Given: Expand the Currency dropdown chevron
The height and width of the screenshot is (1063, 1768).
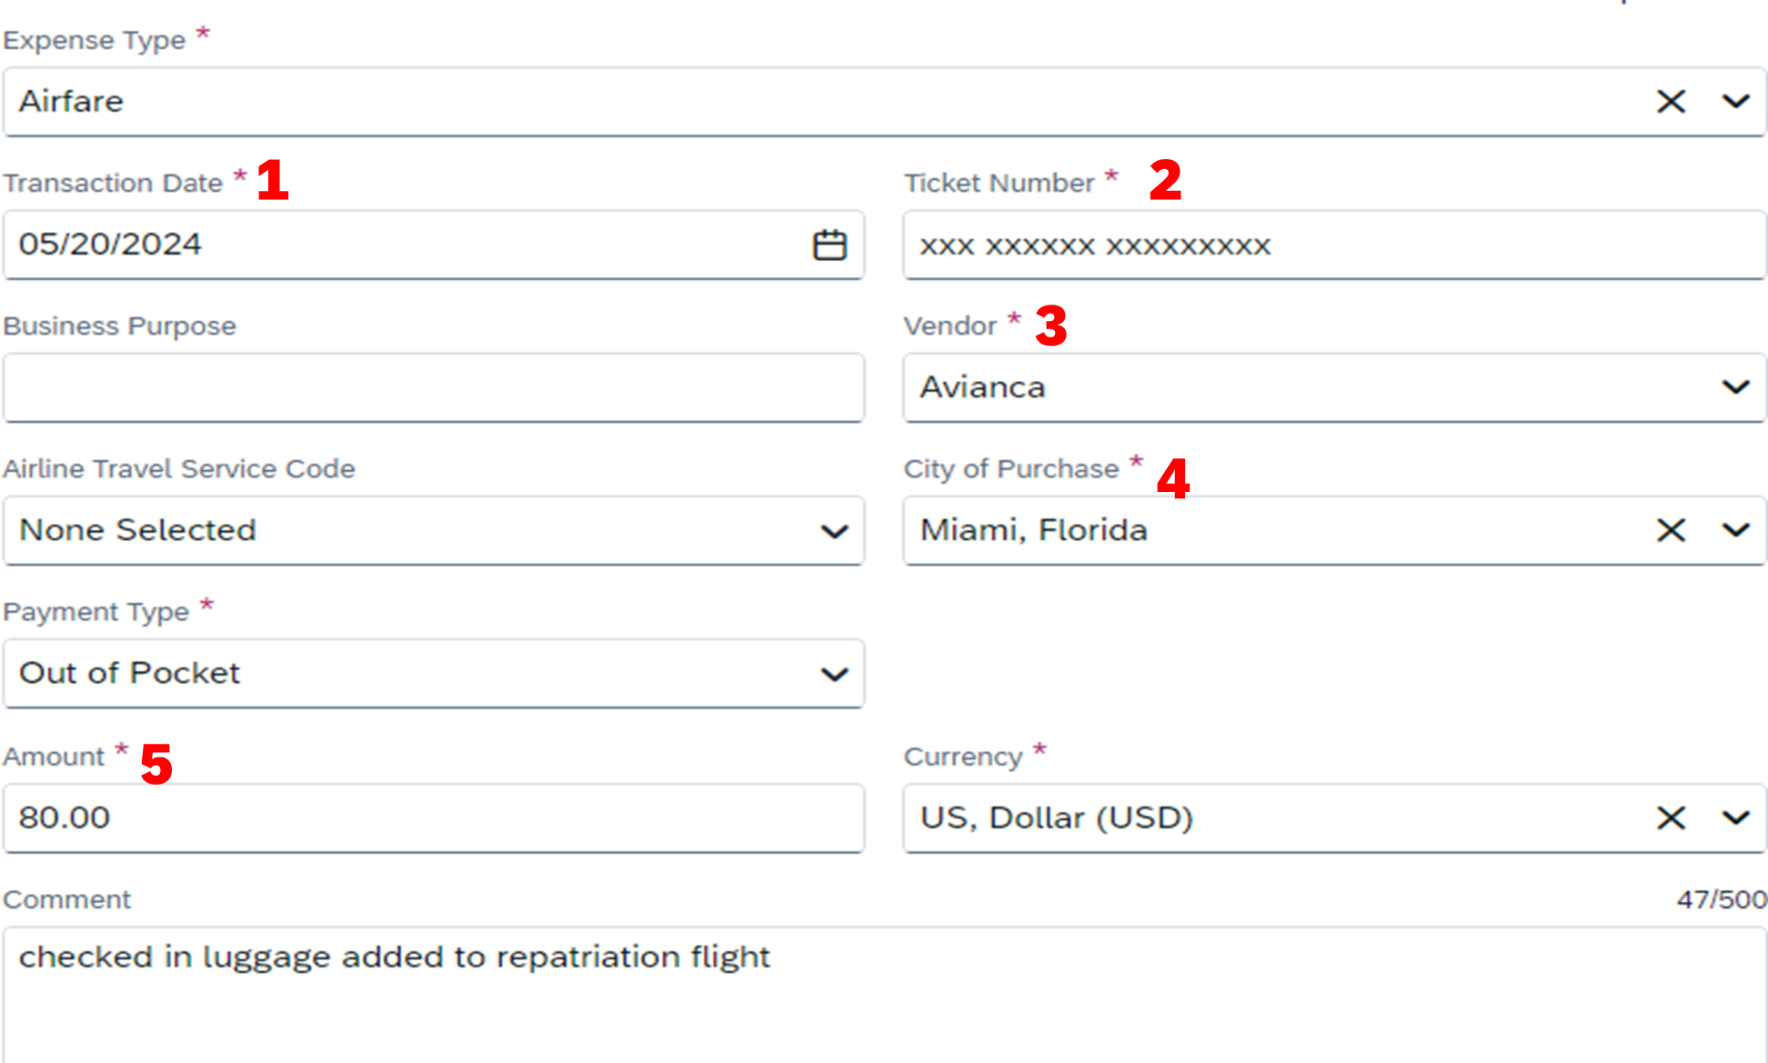Looking at the screenshot, I should click(1735, 818).
